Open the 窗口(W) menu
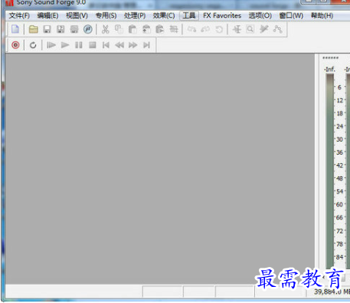The height and width of the screenshot is (303, 350). [291, 16]
